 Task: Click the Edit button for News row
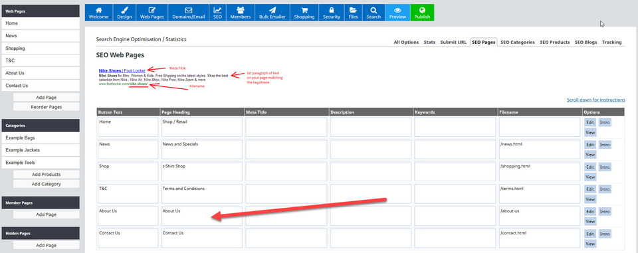coord(590,144)
